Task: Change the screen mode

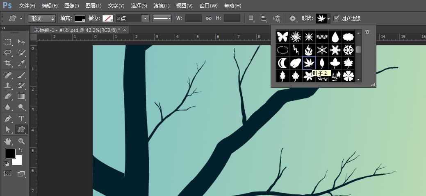Action: pos(21,174)
